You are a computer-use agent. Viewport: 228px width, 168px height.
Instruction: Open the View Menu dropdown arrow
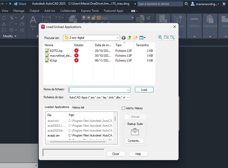tap(145, 38)
